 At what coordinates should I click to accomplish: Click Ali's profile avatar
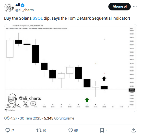[x=9, y=8]
